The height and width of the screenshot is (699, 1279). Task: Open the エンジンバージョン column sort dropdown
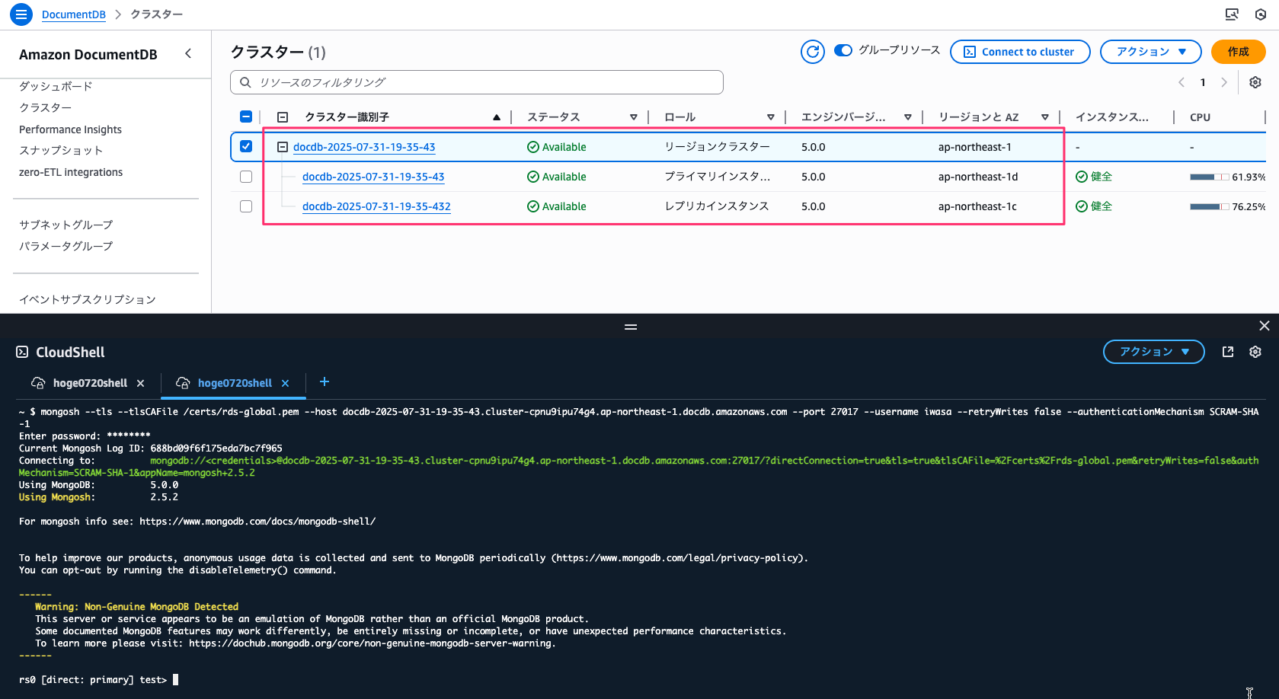(x=908, y=117)
